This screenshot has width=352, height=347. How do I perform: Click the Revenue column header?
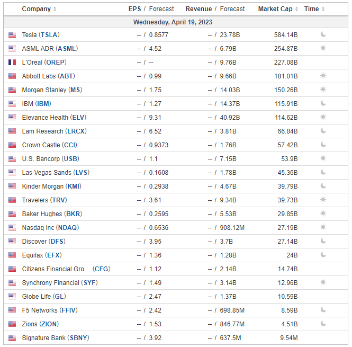pos(198,9)
